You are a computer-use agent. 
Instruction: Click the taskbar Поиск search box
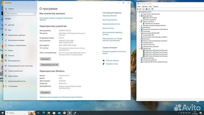[16, 113]
